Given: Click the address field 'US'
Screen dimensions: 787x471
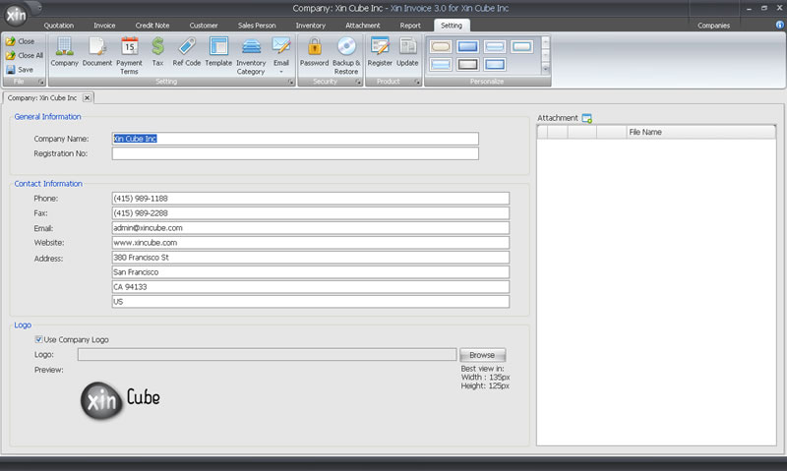Looking at the screenshot, I should (x=310, y=302).
